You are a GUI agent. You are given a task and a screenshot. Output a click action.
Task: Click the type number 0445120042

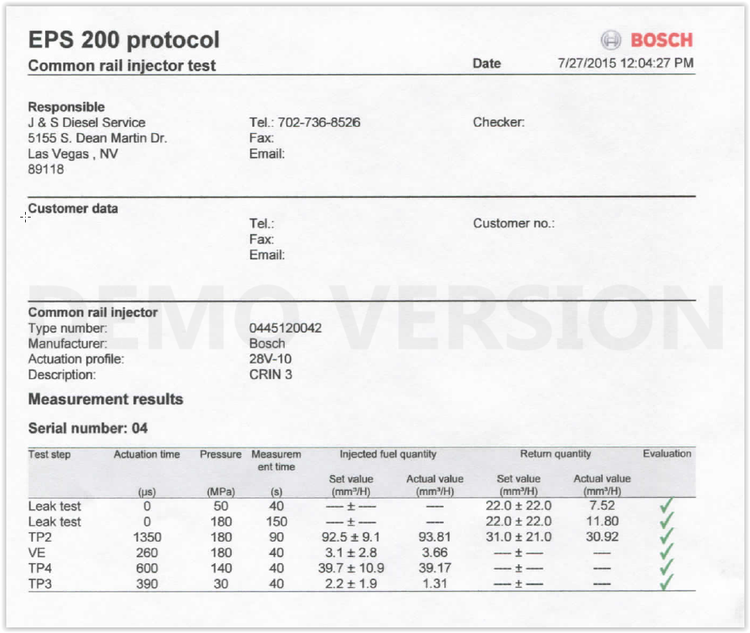coord(285,328)
